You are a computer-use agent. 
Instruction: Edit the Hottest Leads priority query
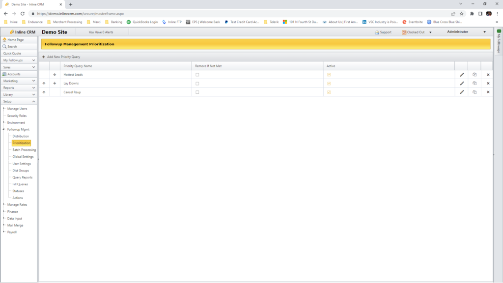(x=461, y=75)
